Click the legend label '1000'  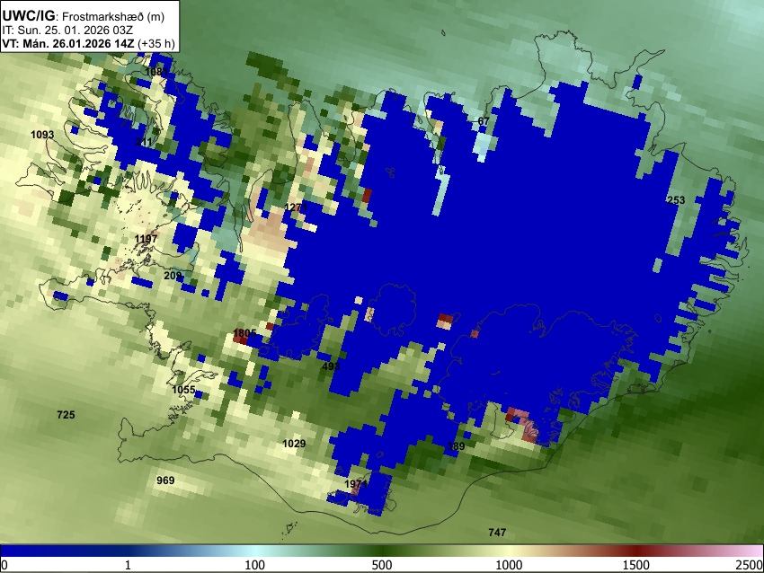(x=509, y=565)
